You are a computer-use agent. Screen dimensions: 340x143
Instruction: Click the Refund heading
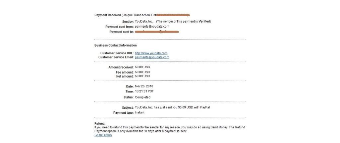[100, 123]
